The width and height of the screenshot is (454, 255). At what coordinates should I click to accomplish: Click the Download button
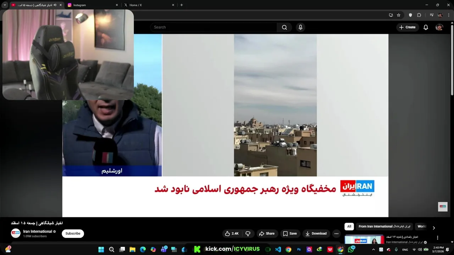tap(316, 233)
